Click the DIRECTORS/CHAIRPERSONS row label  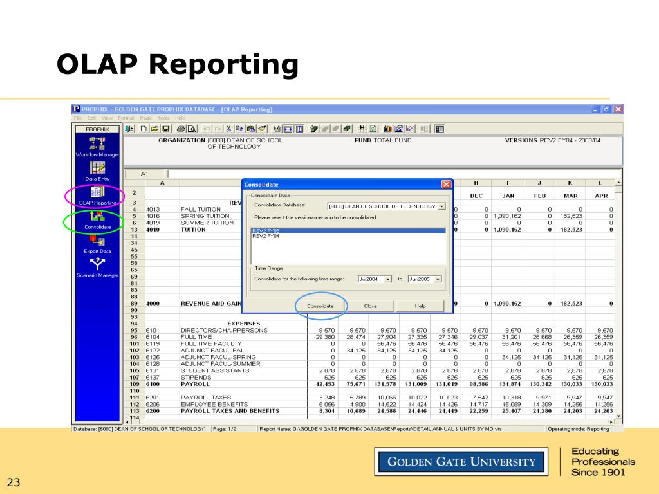[x=224, y=330]
